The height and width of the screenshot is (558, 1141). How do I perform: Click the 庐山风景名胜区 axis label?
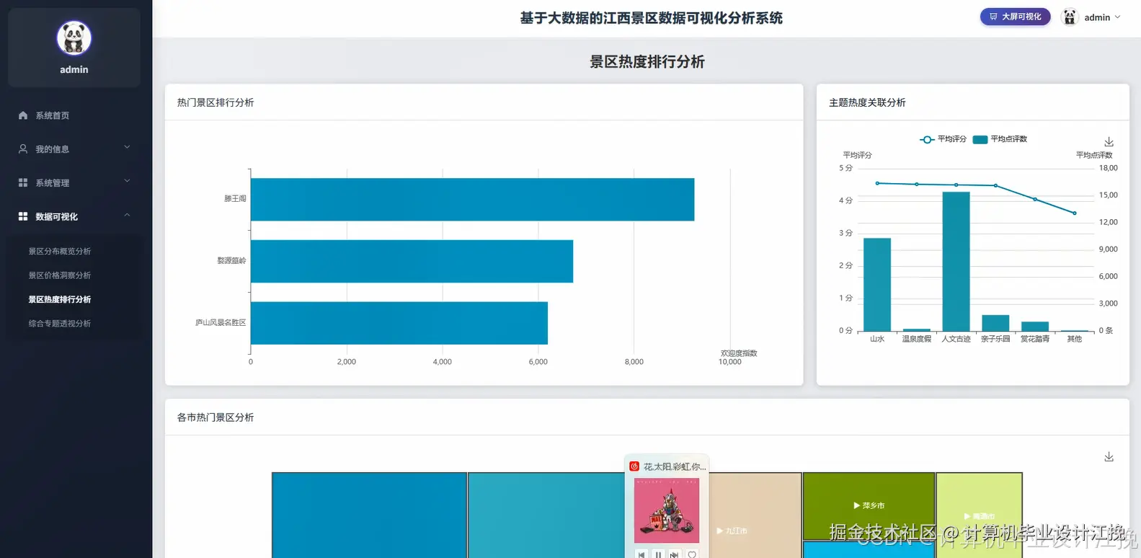(x=221, y=322)
